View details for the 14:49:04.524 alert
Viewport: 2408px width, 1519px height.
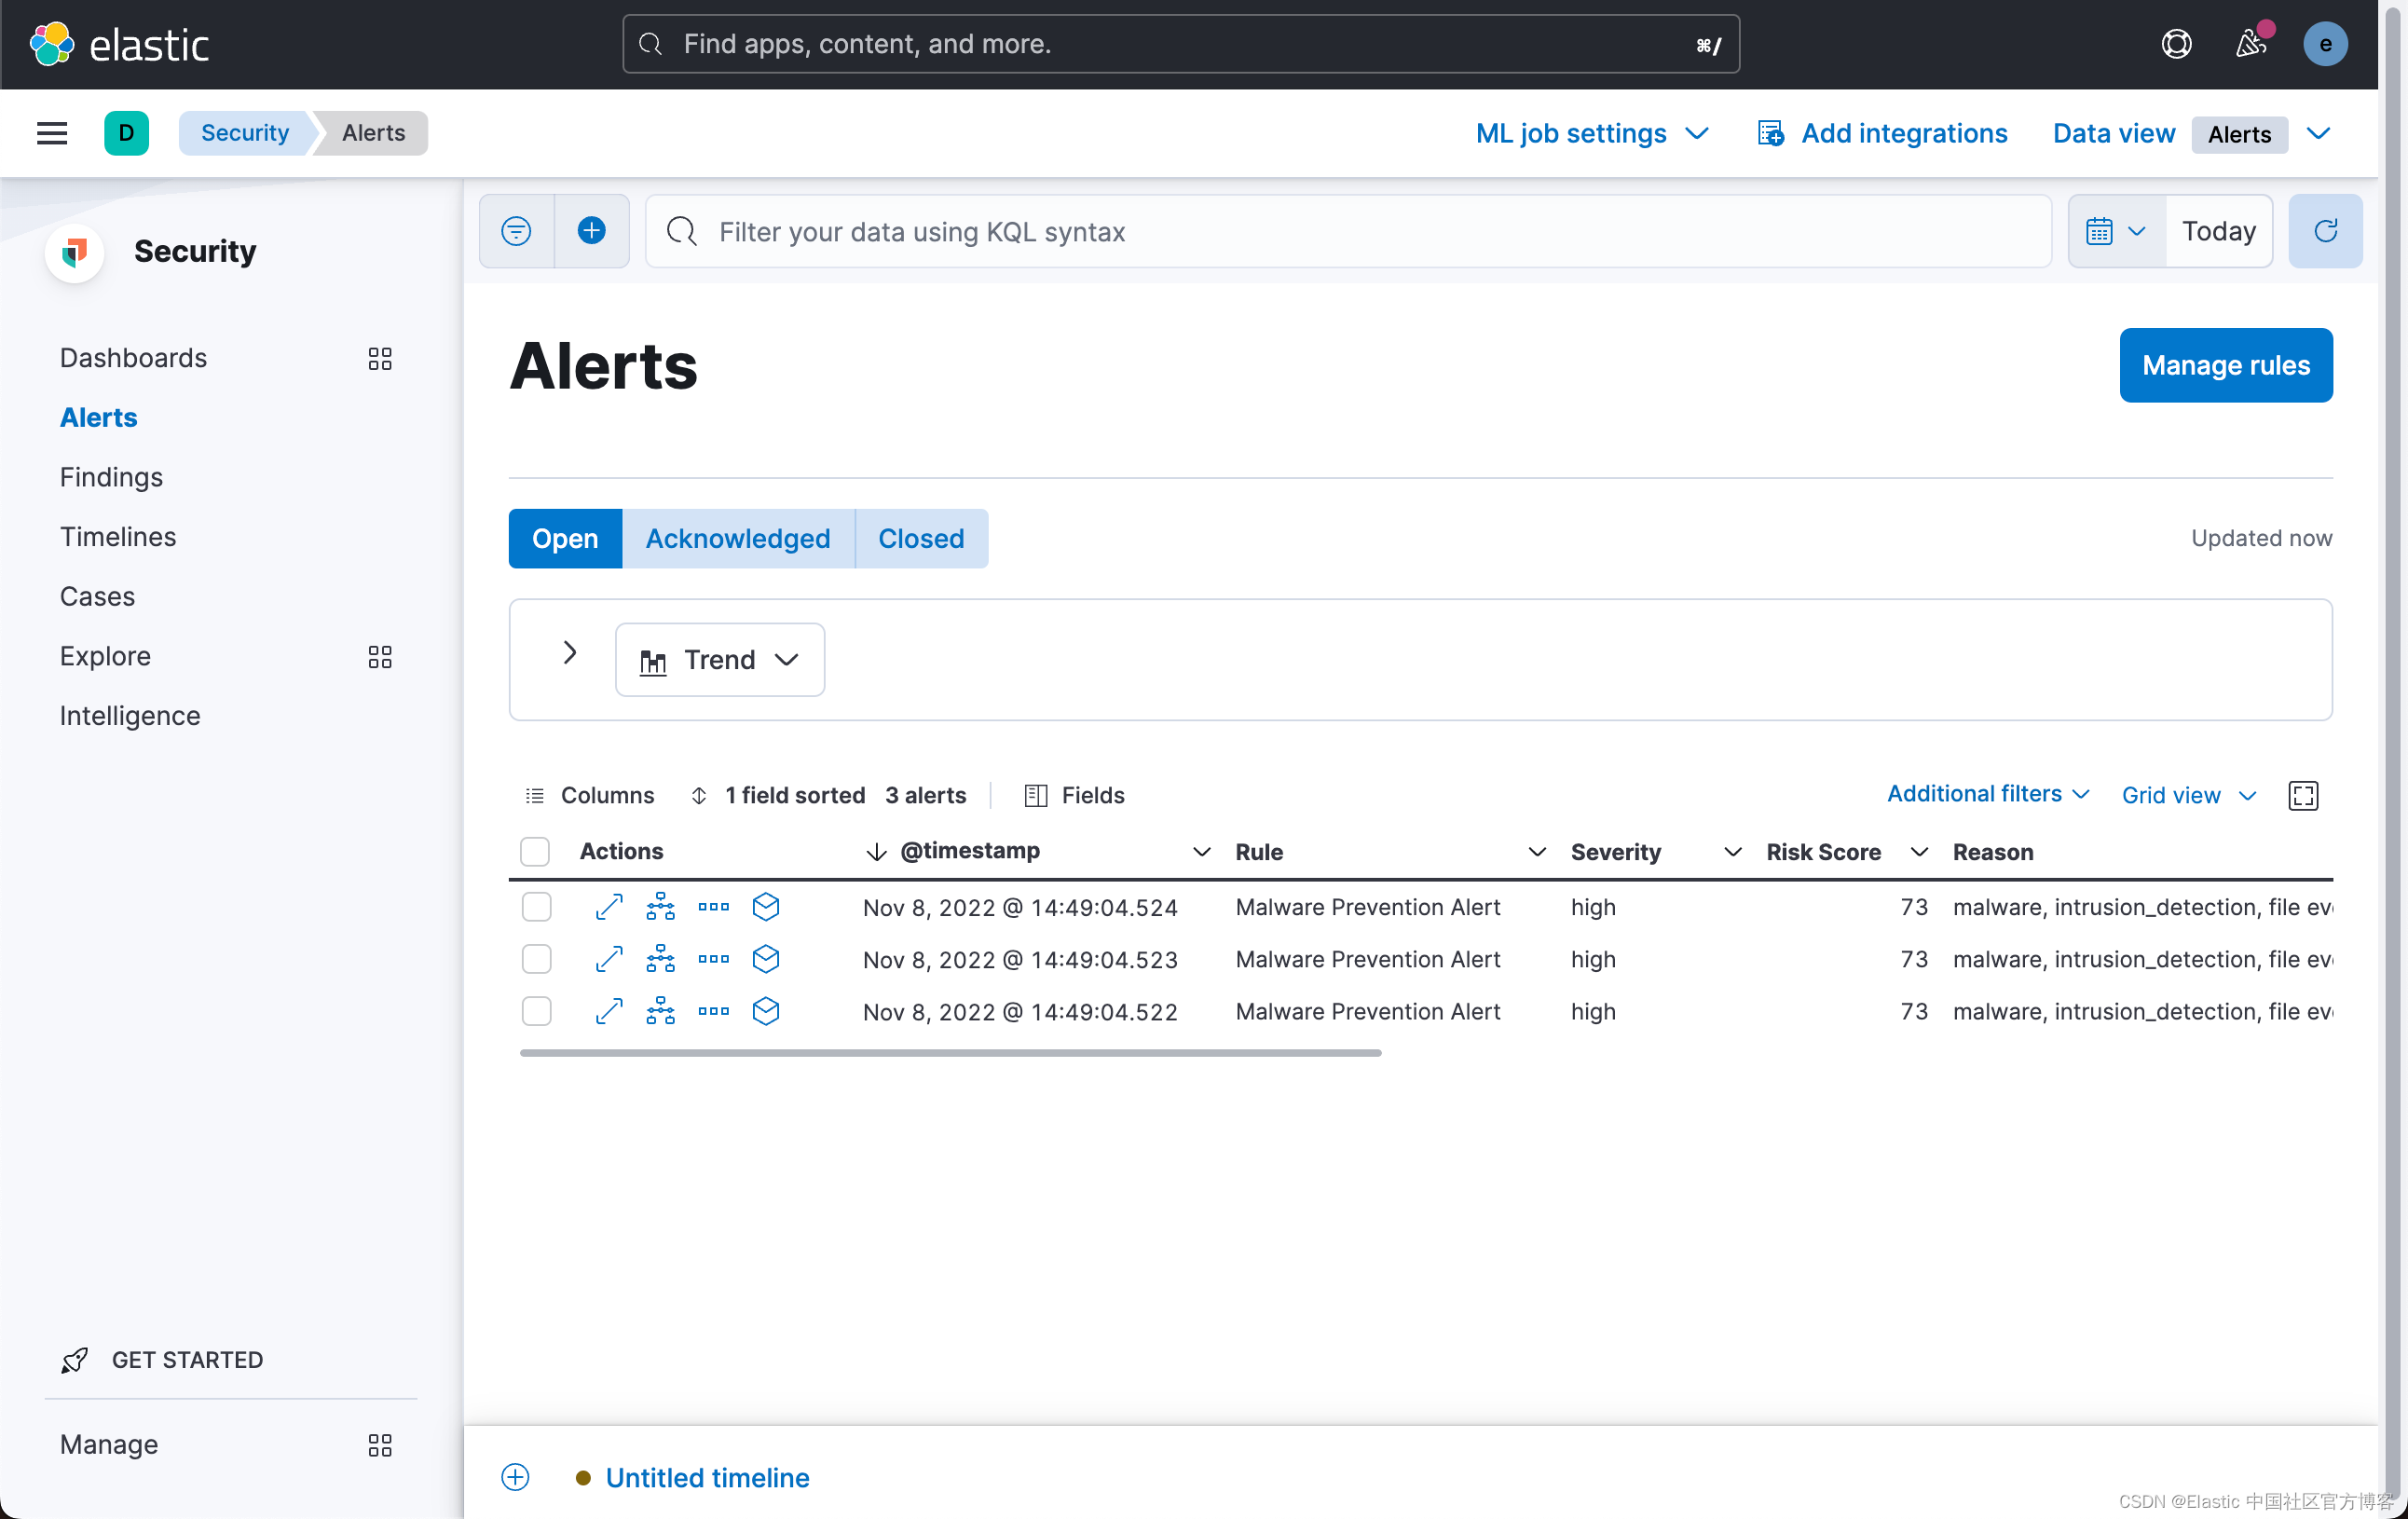[x=609, y=907]
